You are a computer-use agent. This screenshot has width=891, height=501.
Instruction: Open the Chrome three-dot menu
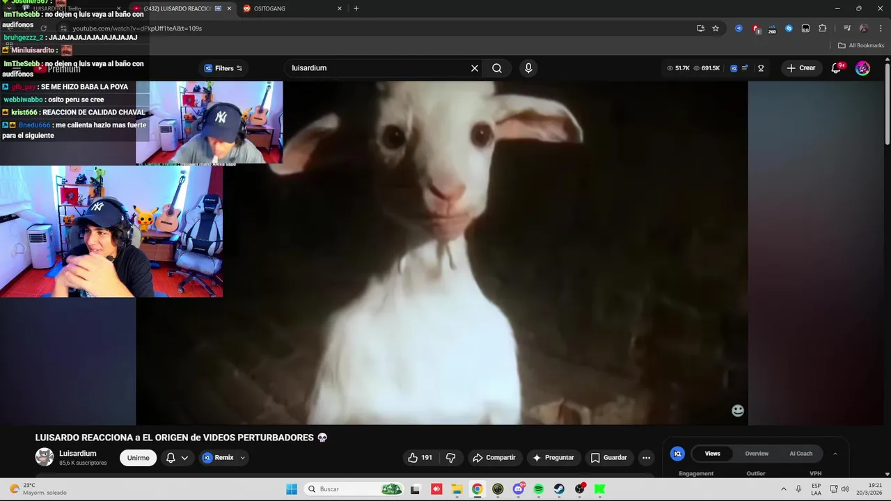880,29
